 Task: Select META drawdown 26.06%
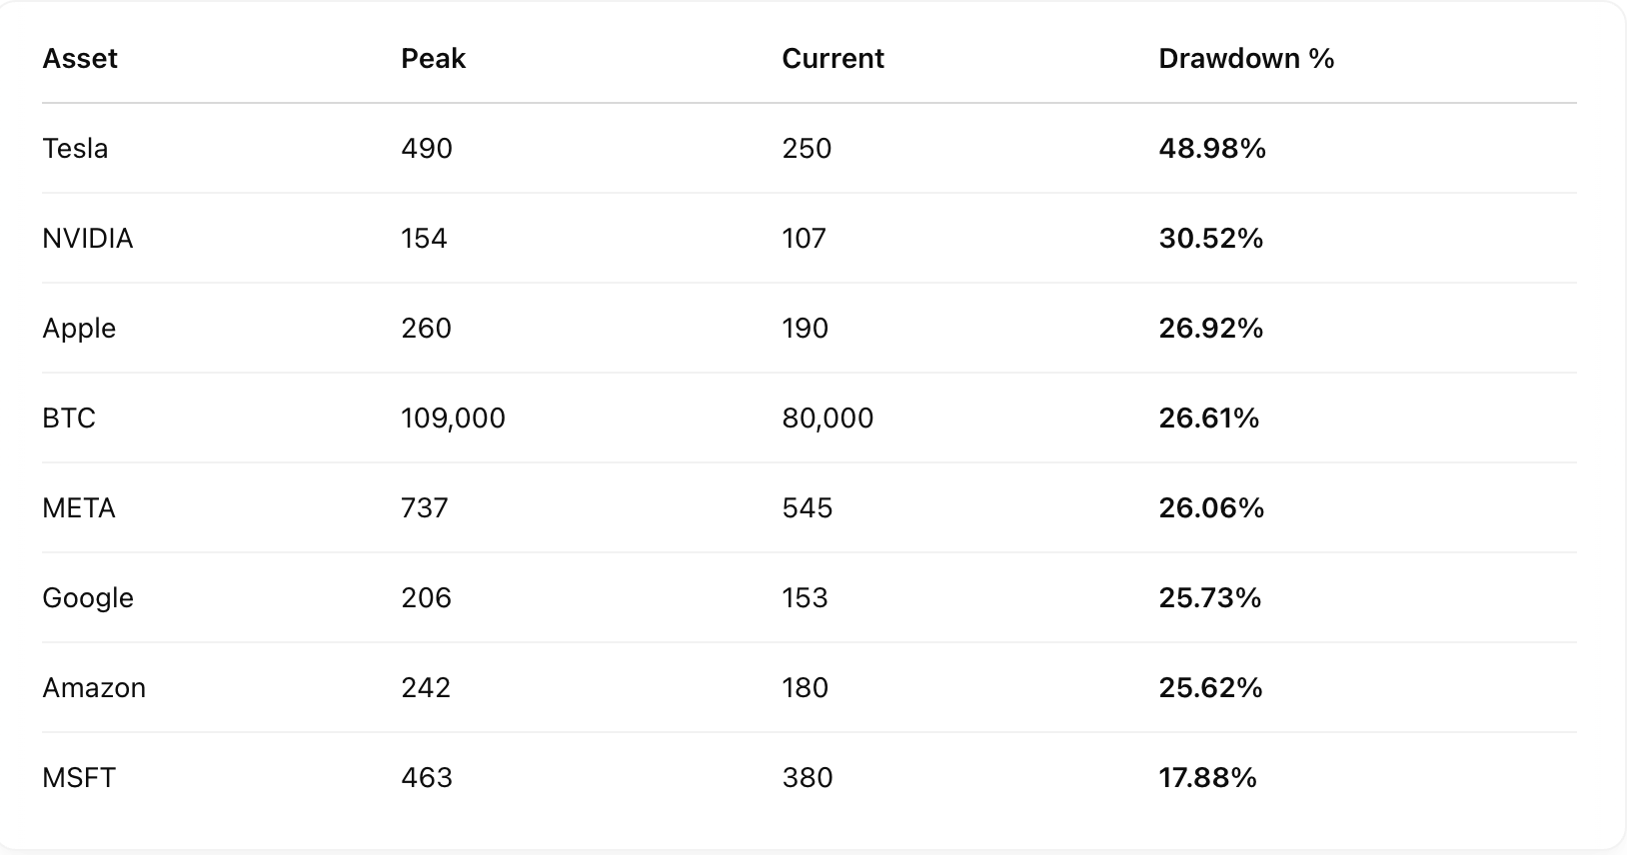[1211, 508]
